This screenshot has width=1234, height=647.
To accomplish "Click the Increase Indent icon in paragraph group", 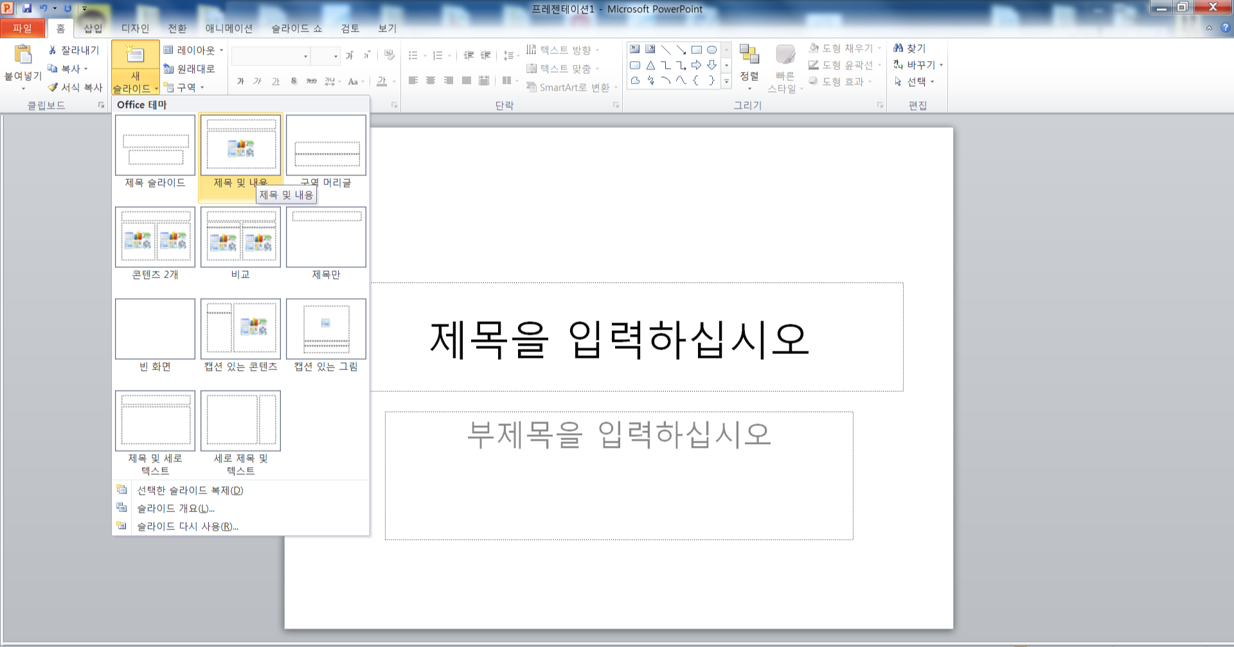I will 485,55.
